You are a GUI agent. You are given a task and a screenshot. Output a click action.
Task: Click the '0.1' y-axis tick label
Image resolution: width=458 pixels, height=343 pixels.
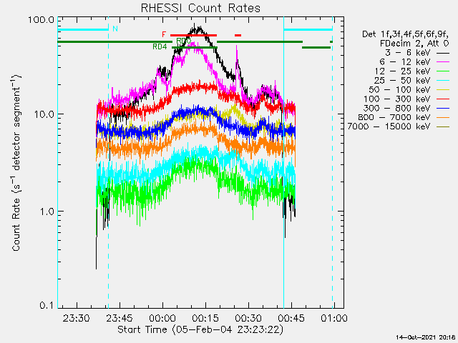pos(47,305)
